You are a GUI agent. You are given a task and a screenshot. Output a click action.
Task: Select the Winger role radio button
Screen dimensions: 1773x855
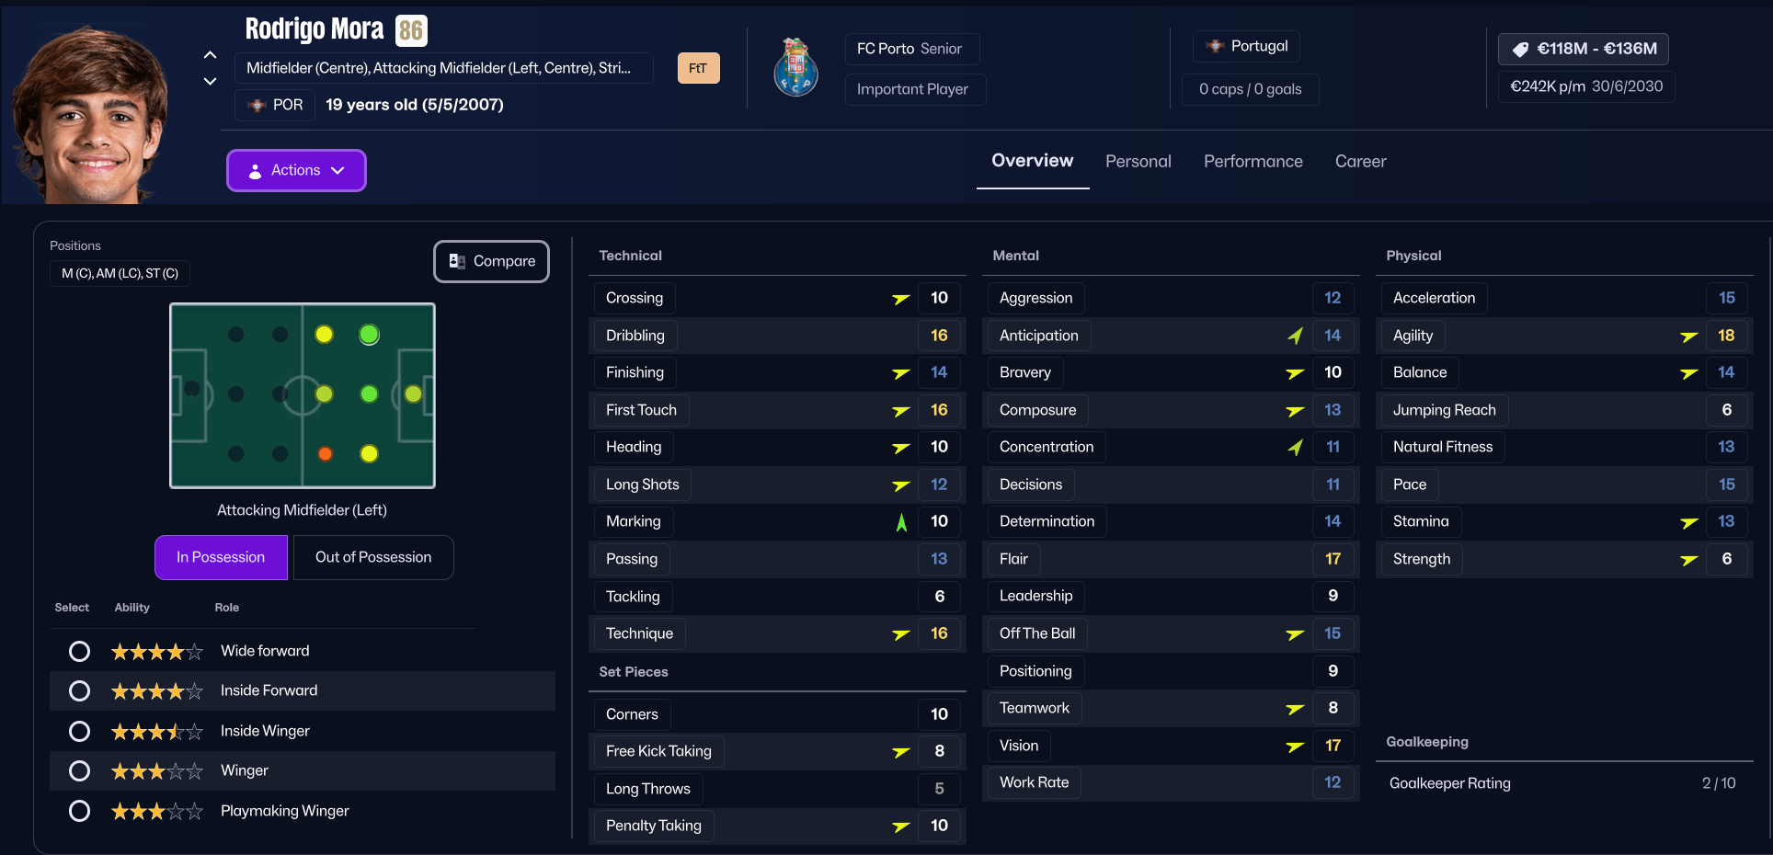coord(80,771)
